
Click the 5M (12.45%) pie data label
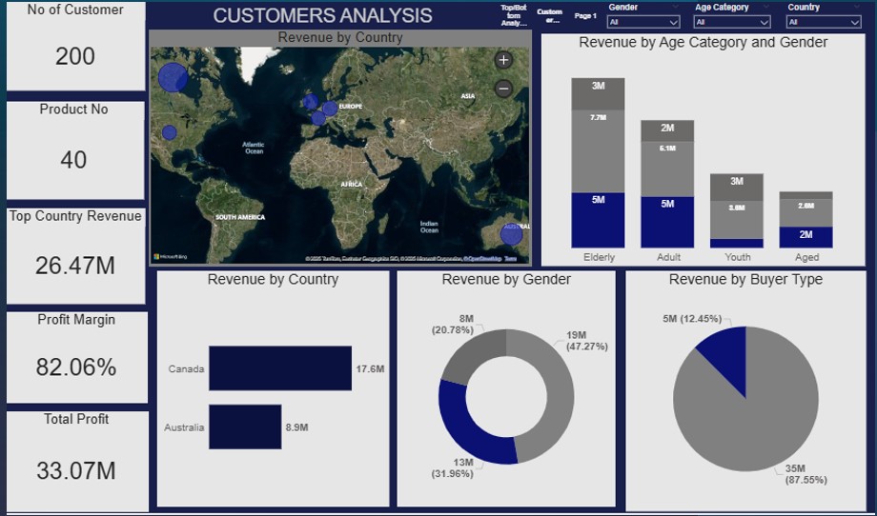(x=692, y=320)
